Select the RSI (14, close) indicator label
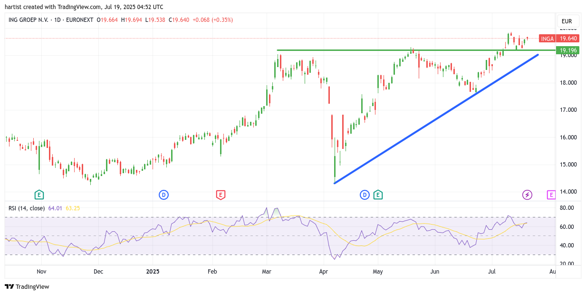The width and height of the screenshot is (586, 295). tap(27, 208)
